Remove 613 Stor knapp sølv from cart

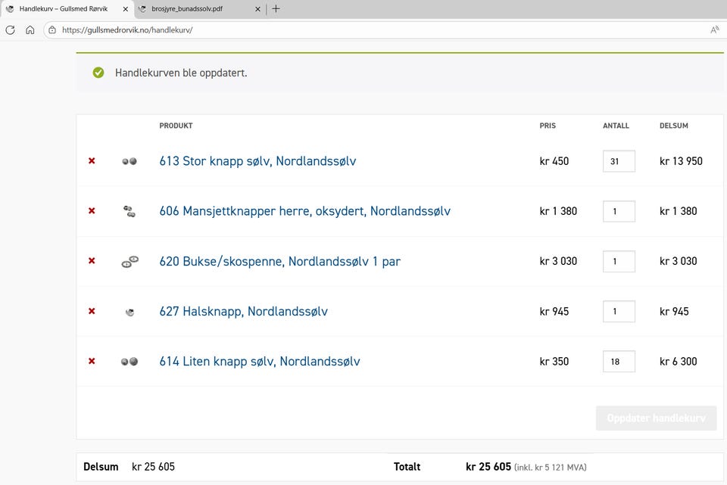[92, 160]
